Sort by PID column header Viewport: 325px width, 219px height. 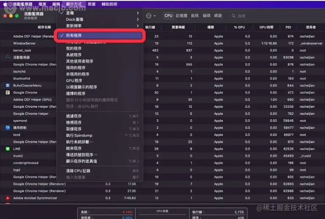pos(288,27)
